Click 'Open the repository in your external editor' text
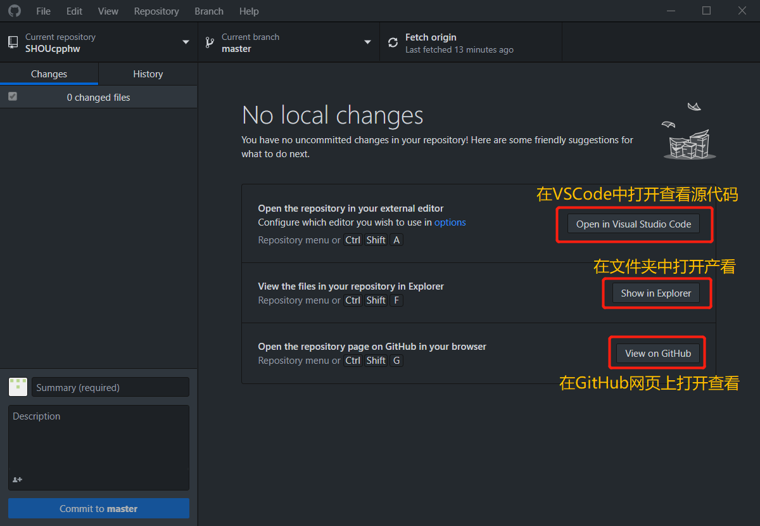Viewport: 760px width, 526px height. point(351,208)
